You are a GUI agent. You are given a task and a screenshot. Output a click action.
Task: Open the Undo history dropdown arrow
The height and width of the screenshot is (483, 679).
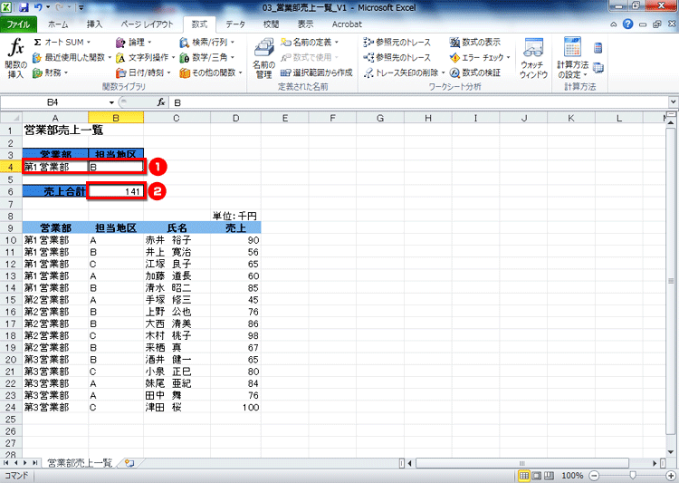point(47,7)
